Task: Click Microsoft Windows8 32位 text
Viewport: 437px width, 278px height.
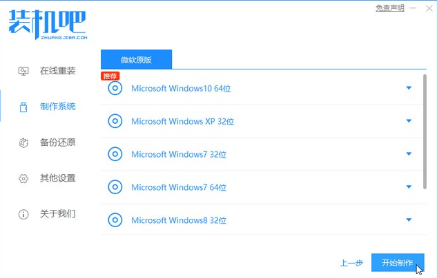Action: point(179,220)
